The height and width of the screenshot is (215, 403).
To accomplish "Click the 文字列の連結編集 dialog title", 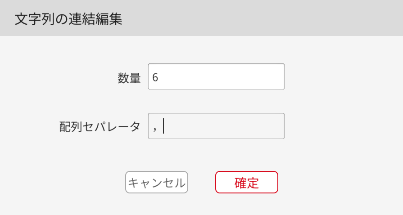I will point(68,19).
